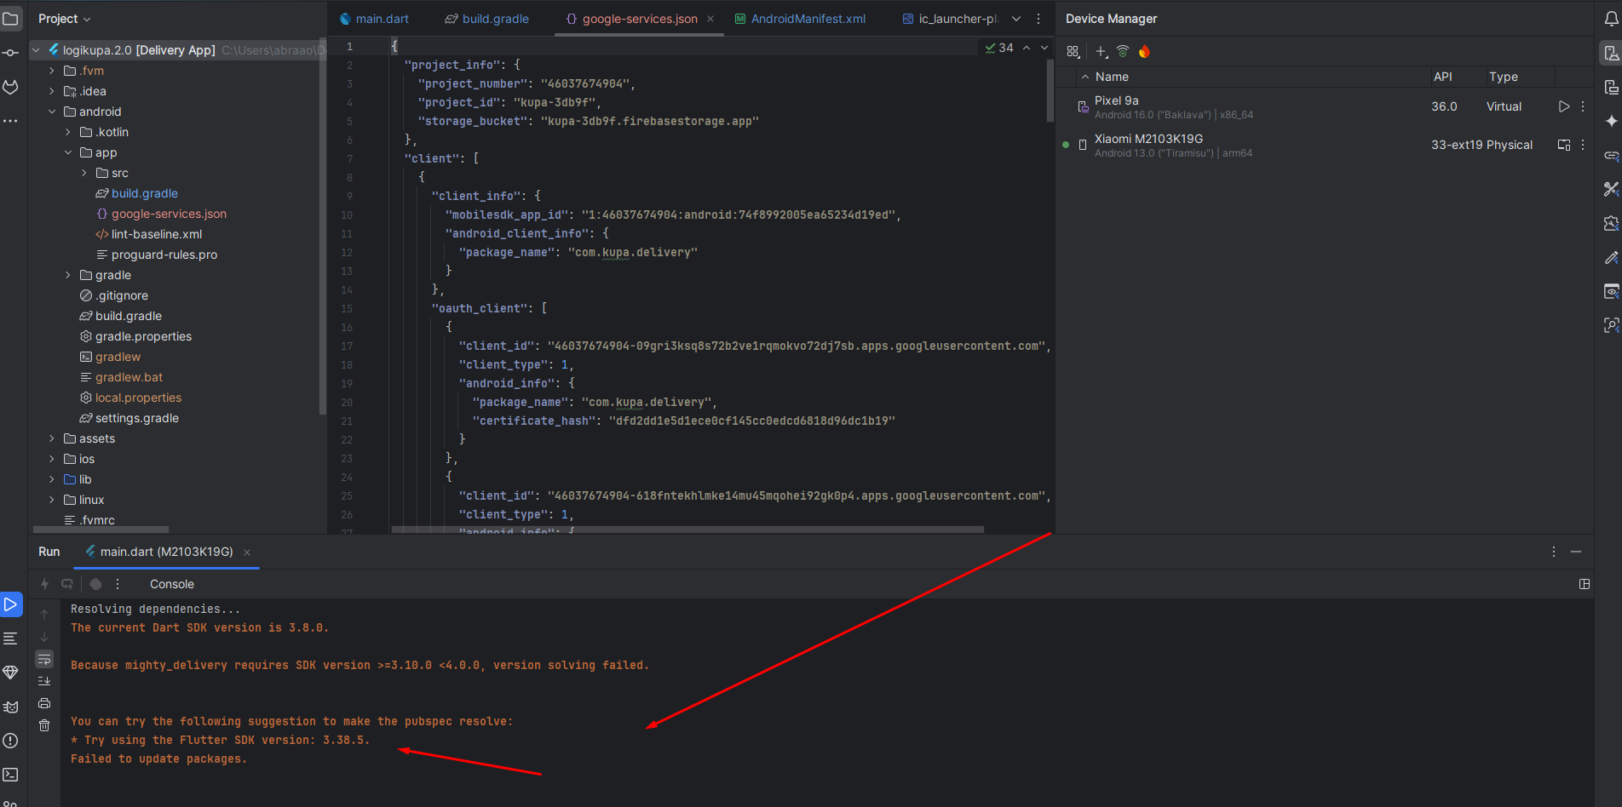Open lint-baseline.xml in the project tree
The height and width of the screenshot is (807, 1622).
point(157,234)
